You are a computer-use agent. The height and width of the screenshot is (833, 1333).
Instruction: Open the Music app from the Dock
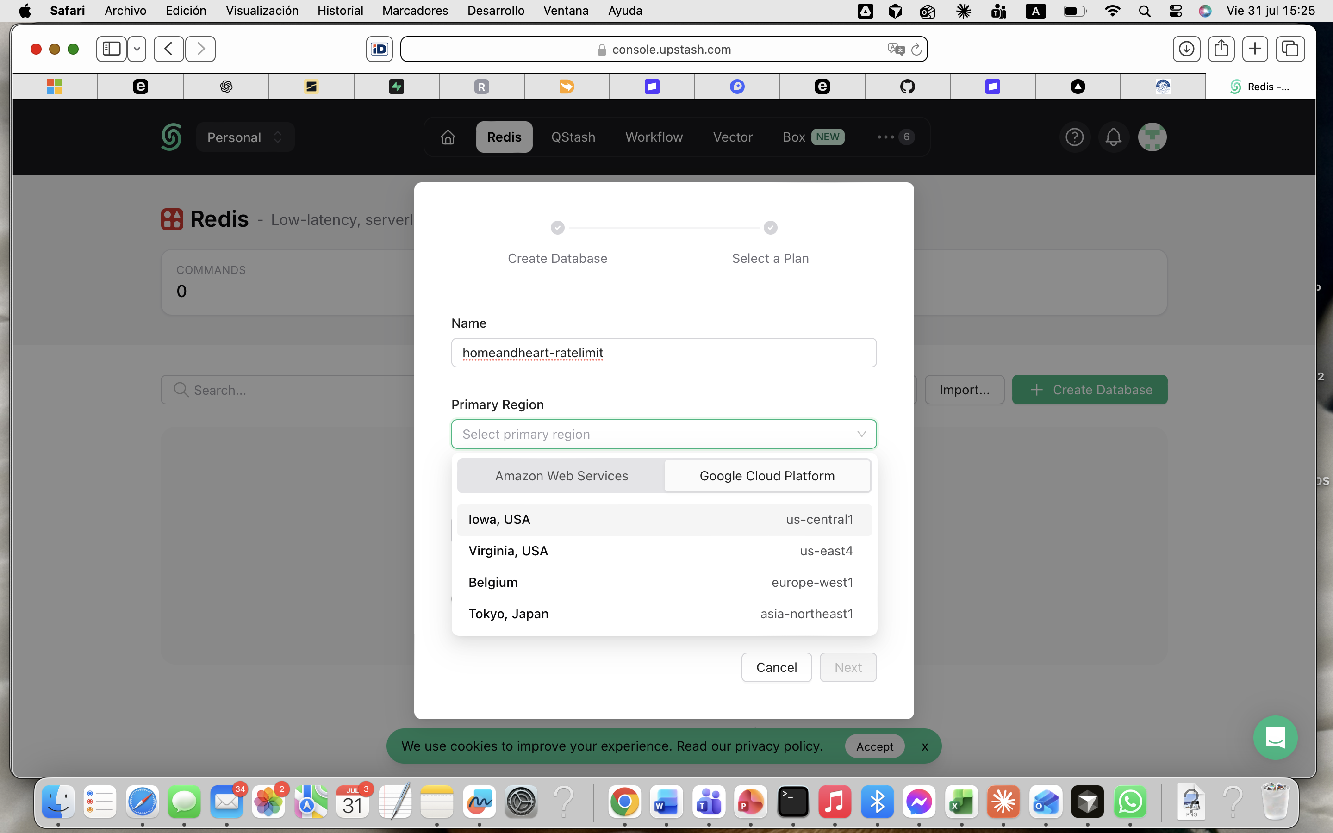click(835, 802)
